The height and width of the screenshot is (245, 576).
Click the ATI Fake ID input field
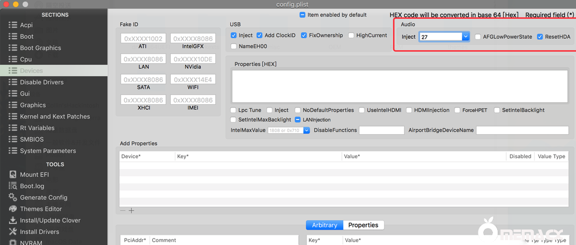143,38
